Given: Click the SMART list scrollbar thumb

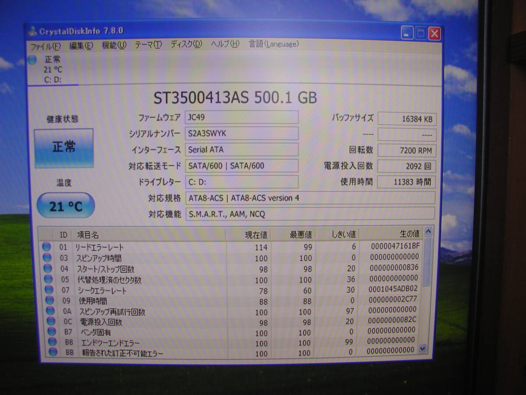Looking at the screenshot, I should [x=426, y=261].
